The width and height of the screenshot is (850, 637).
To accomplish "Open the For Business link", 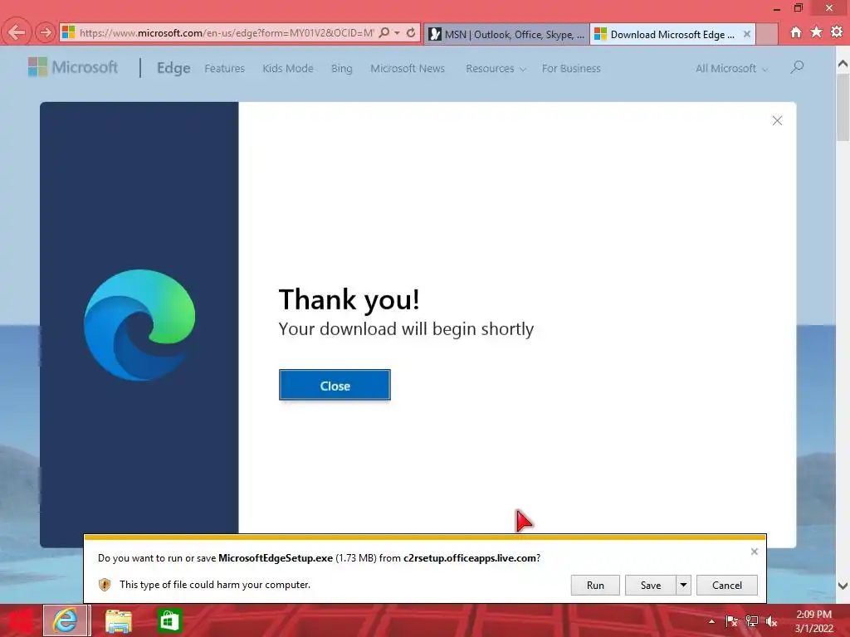I will [x=571, y=68].
